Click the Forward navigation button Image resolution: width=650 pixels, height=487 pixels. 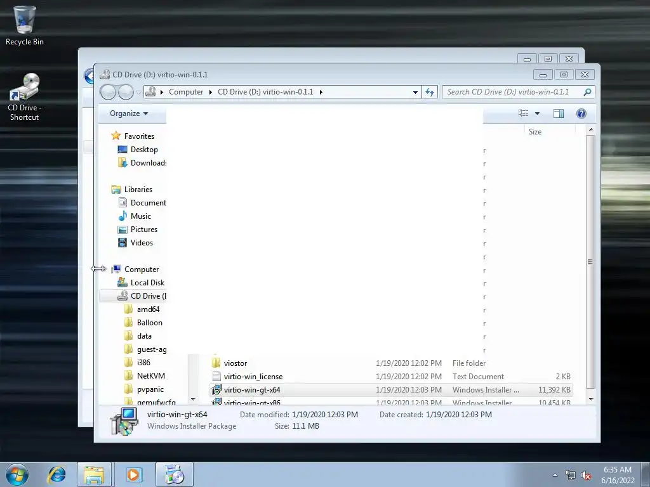click(126, 92)
